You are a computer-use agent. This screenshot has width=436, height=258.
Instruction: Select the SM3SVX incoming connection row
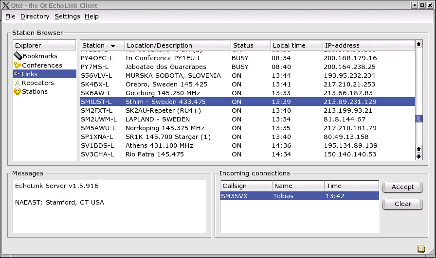(x=299, y=196)
